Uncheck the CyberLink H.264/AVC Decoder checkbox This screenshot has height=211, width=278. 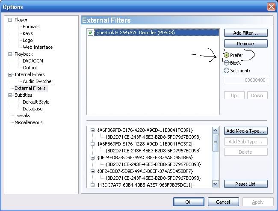click(x=90, y=33)
